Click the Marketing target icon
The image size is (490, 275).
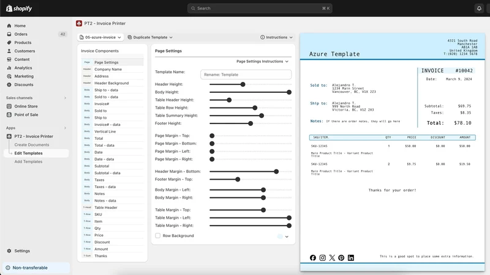point(9,76)
